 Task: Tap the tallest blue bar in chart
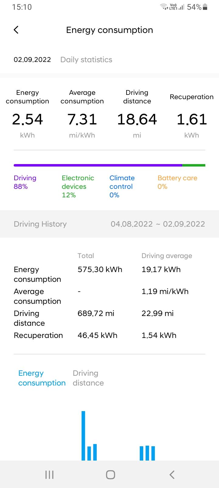(83, 436)
